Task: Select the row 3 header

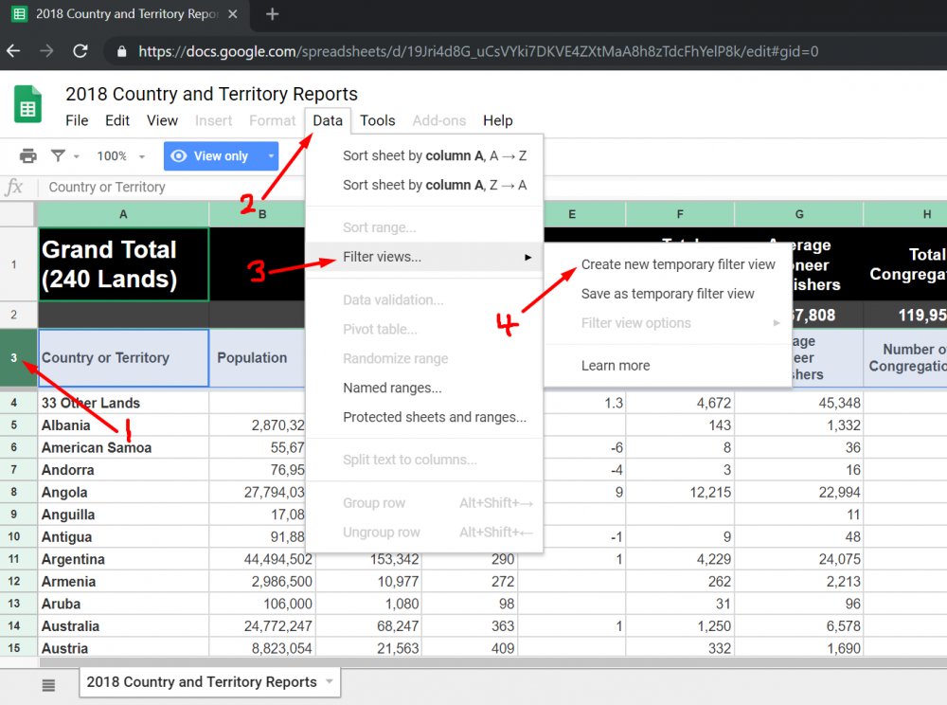Action: point(14,358)
